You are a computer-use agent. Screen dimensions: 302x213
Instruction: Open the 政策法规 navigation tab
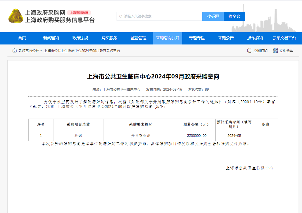tap(80, 38)
